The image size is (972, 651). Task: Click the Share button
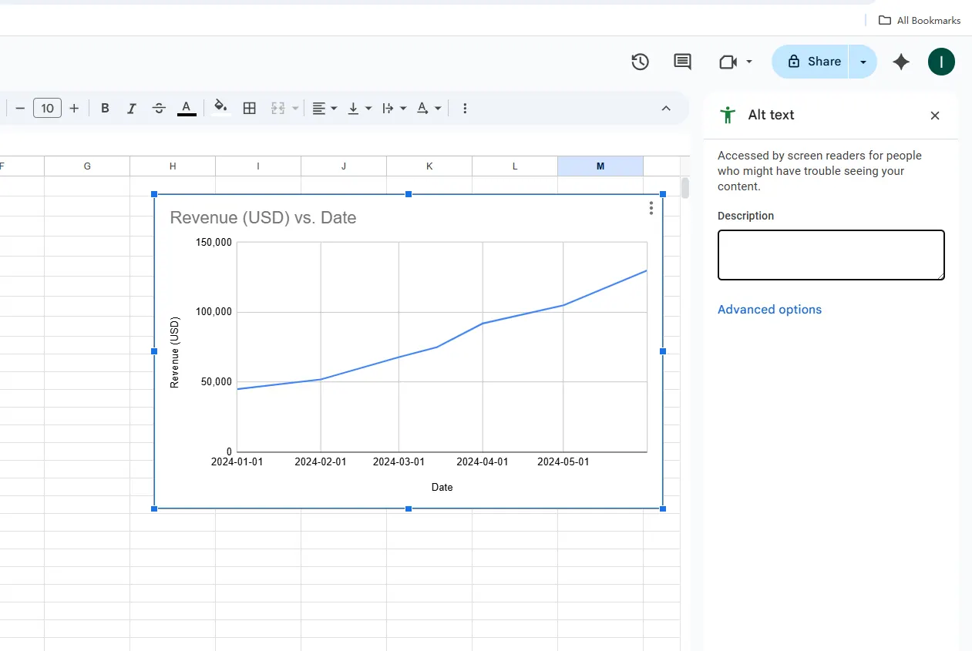pyautogui.click(x=812, y=62)
